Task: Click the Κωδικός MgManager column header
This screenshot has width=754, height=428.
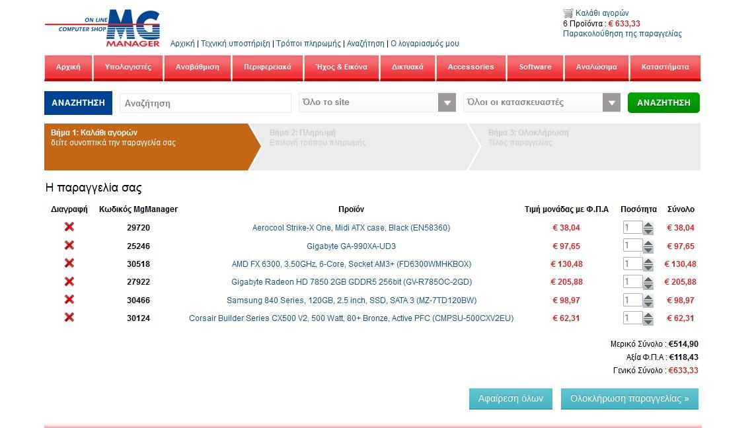Action: pyautogui.click(x=139, y=209)
